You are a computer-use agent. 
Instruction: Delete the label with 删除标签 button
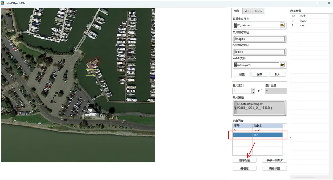coord(245,160)
